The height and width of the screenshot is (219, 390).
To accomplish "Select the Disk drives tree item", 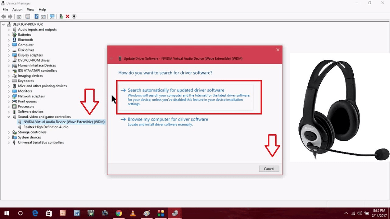I will tap(26, 50).
